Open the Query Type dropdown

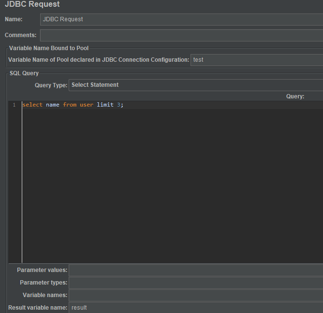[x=195, y=85]
